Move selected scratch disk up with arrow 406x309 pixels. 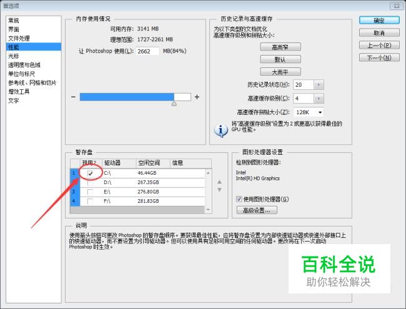219,182
